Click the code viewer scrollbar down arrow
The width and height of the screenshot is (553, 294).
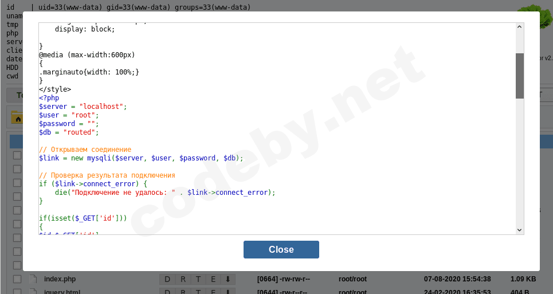pyautogui.click(x=519, y=230)
